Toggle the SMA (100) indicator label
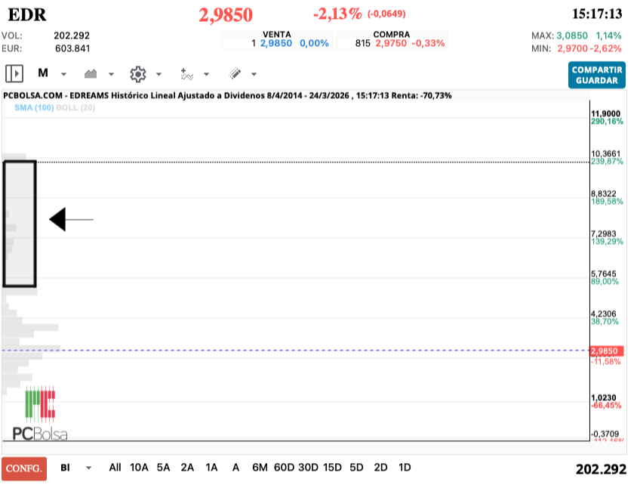Screen dimensions: 637x485 pos(34,108)
